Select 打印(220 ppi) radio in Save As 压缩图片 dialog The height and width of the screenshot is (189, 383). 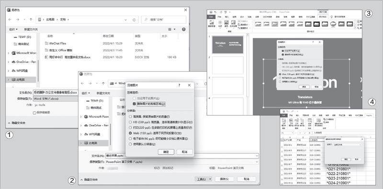click(130, 127)
